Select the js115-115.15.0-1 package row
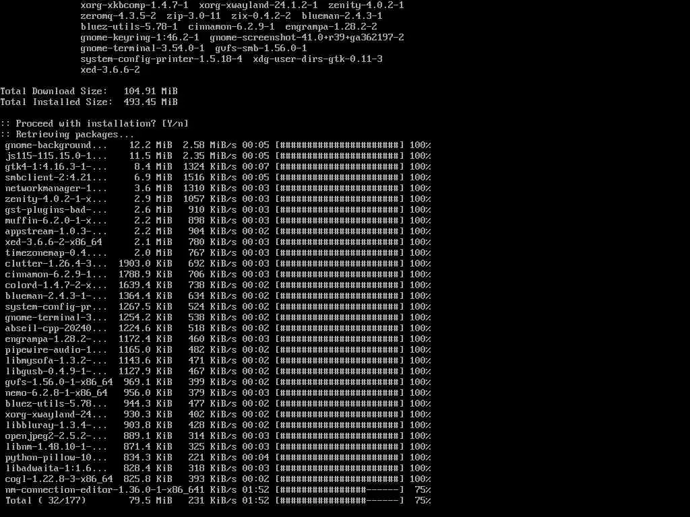Screen dimensions: 690x517 click(218, 156)
